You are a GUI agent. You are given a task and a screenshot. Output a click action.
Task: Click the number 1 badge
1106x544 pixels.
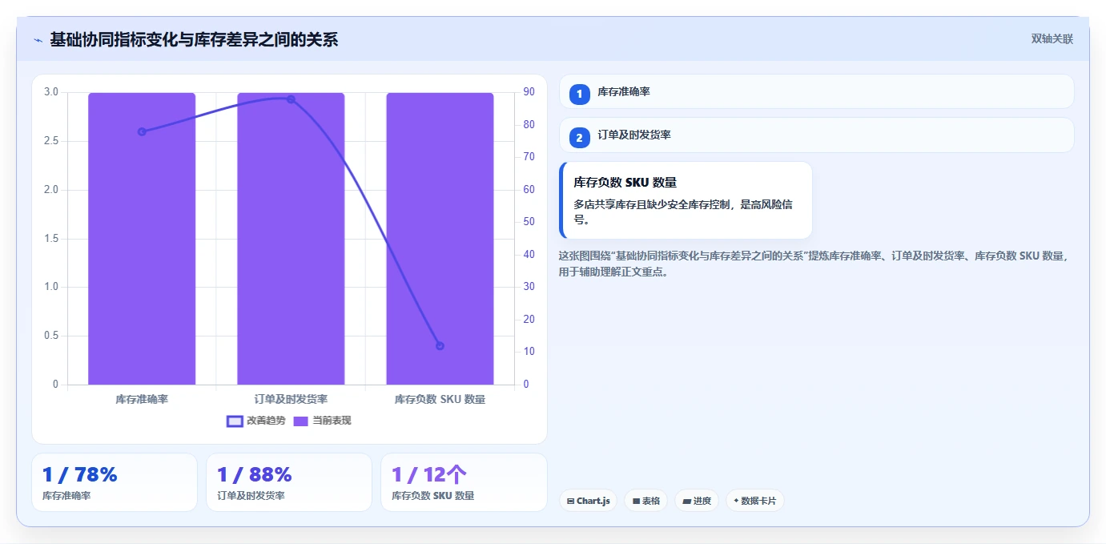point(579,95)
